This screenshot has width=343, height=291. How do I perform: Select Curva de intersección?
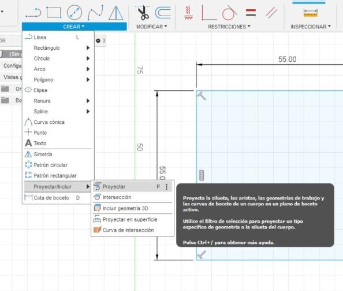133,230
